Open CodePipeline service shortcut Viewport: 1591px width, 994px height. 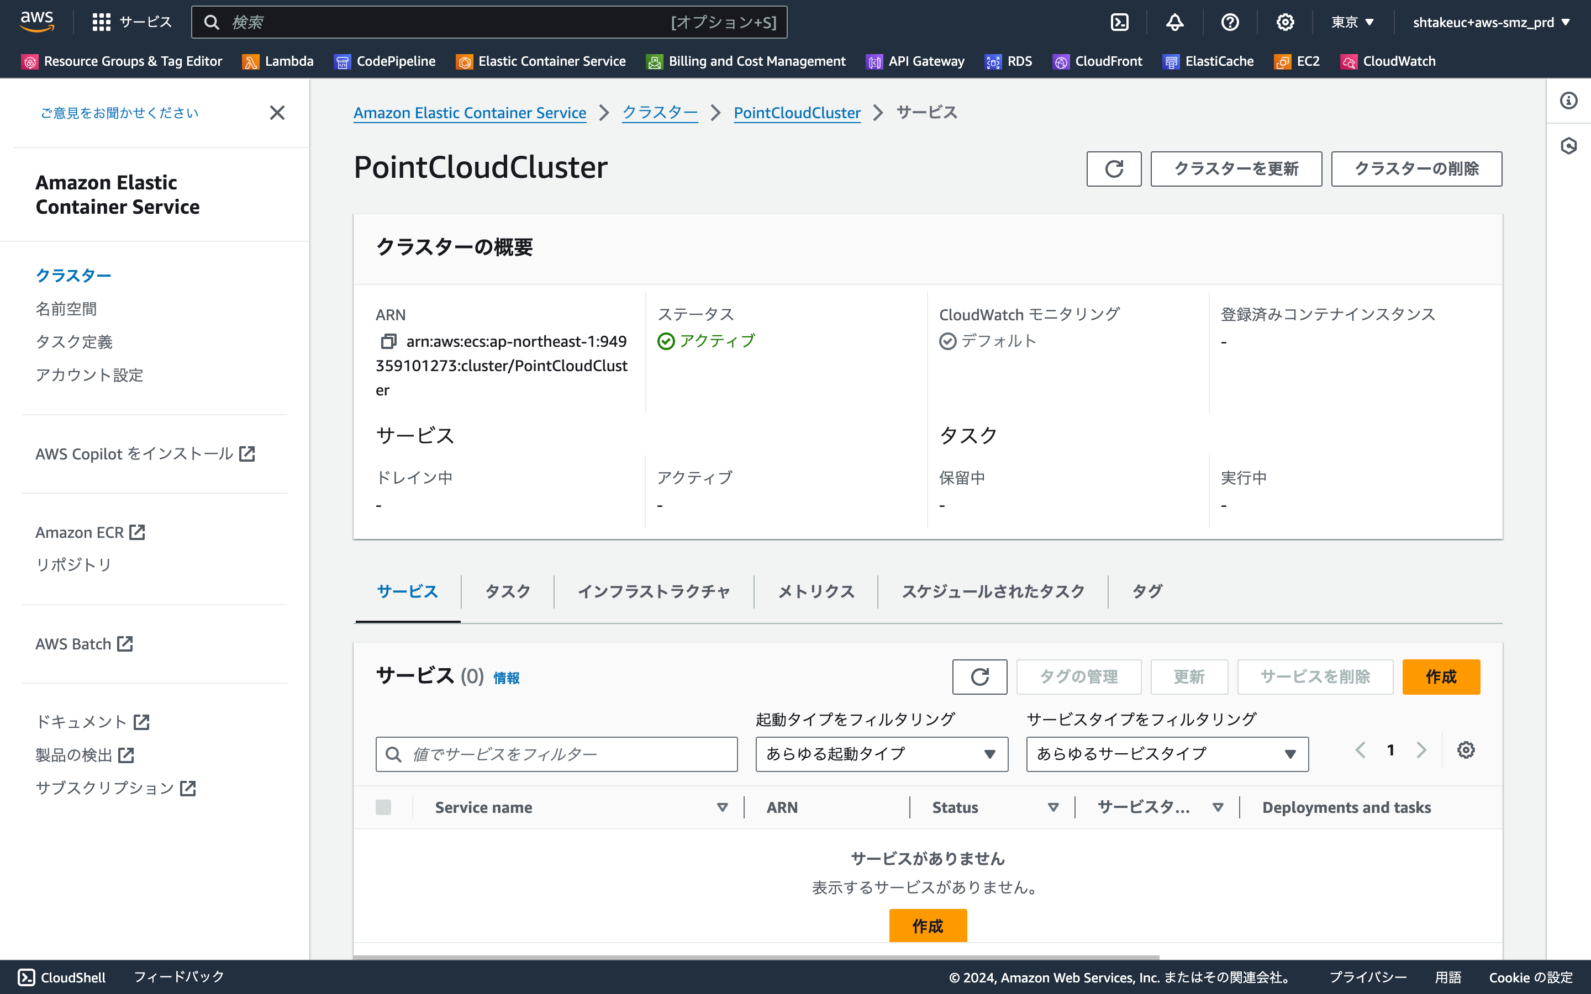click(385, 61)
